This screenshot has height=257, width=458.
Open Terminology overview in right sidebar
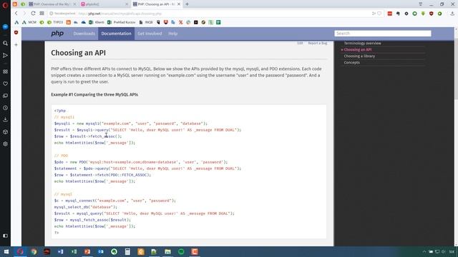pyautogui.click(x=363, y=43)
